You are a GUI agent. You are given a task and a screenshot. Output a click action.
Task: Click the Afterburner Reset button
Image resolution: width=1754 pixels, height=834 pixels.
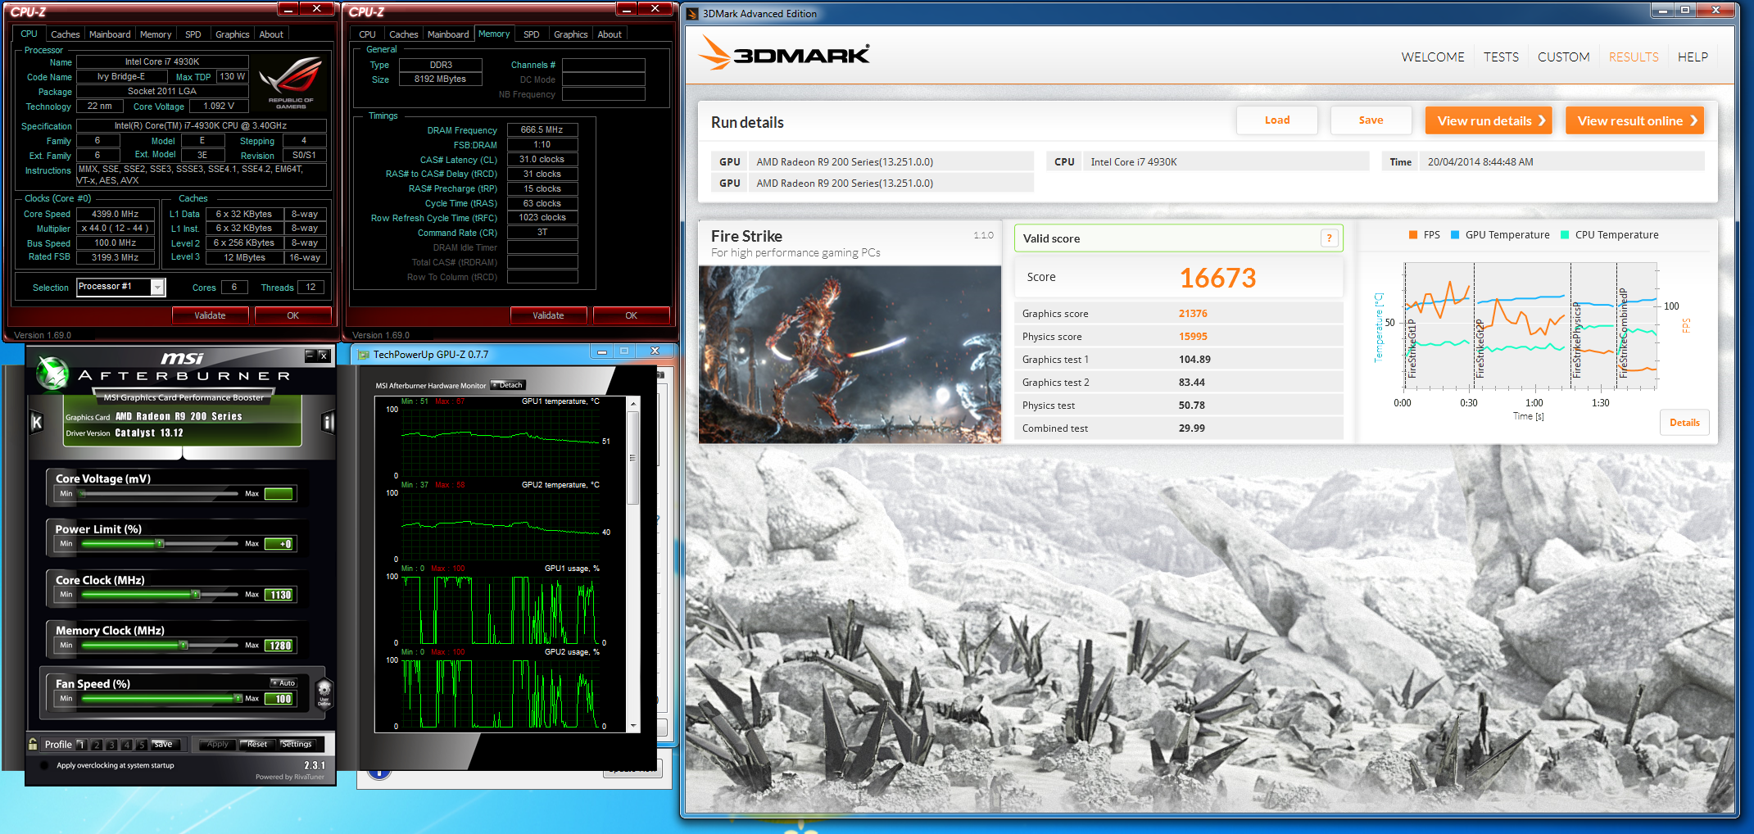tap(257, 745)
